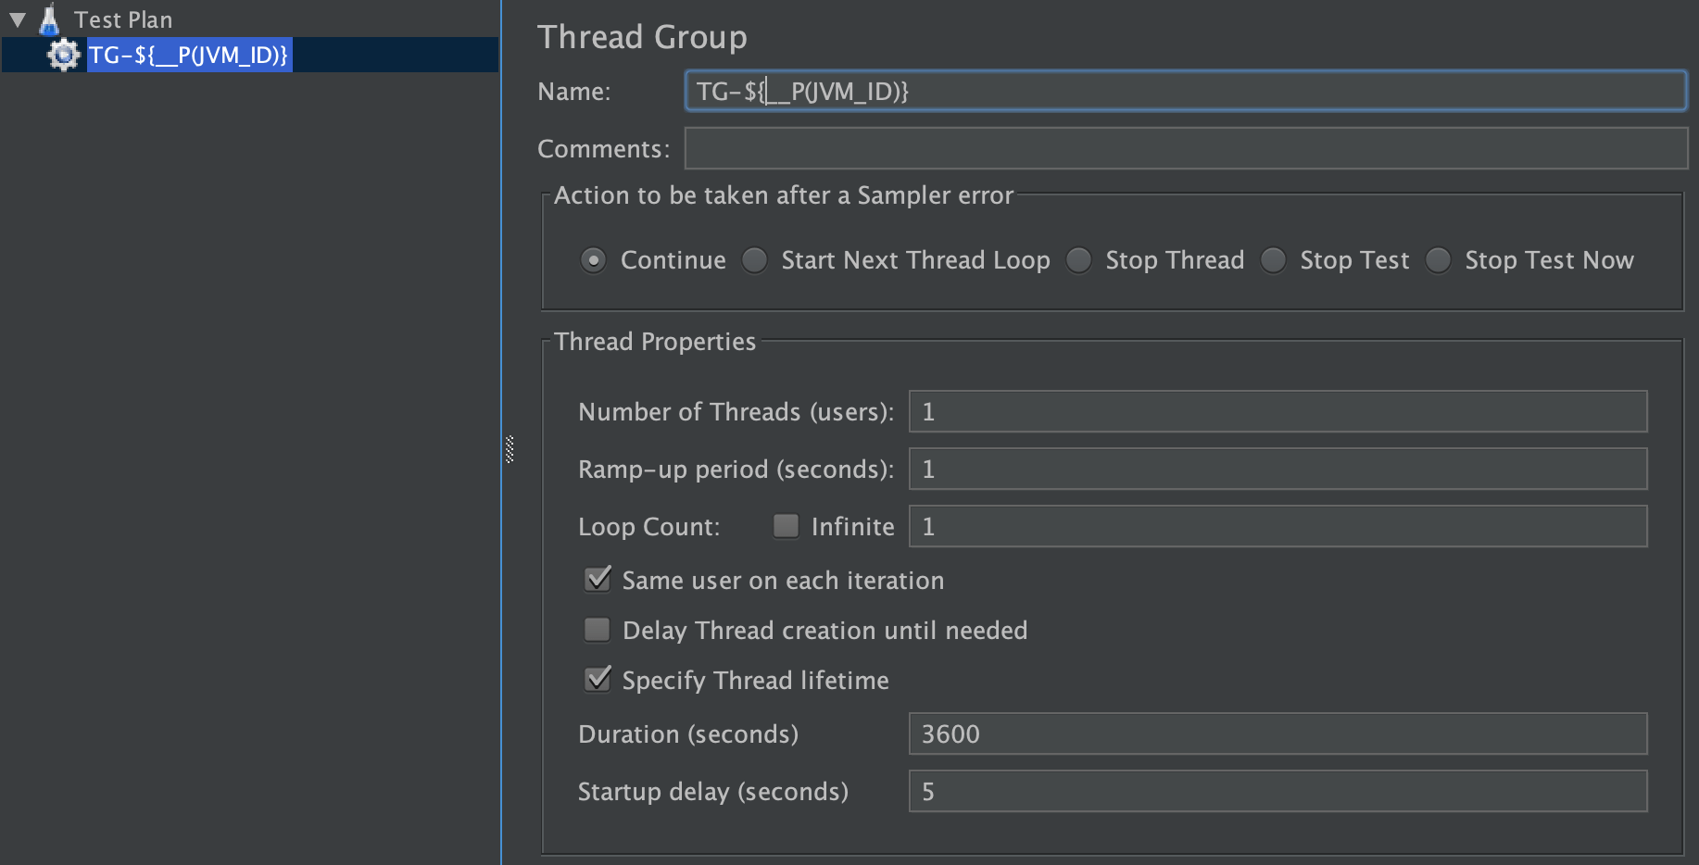Choose Start Next Thread Loop option

tap(755, 260)
